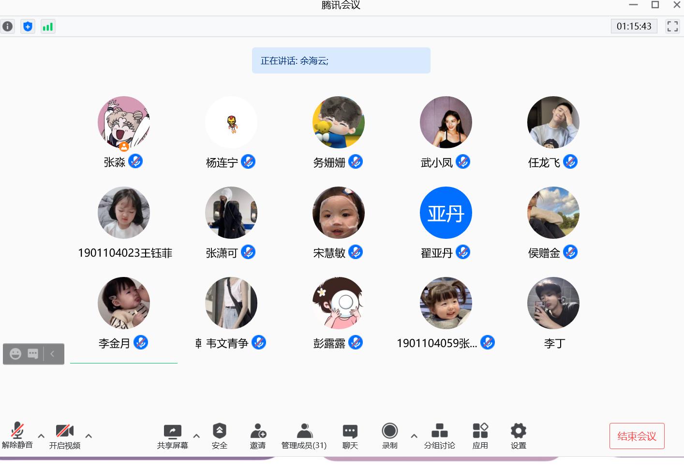Click the meeting info icon
684x465 pixels.
8,27
